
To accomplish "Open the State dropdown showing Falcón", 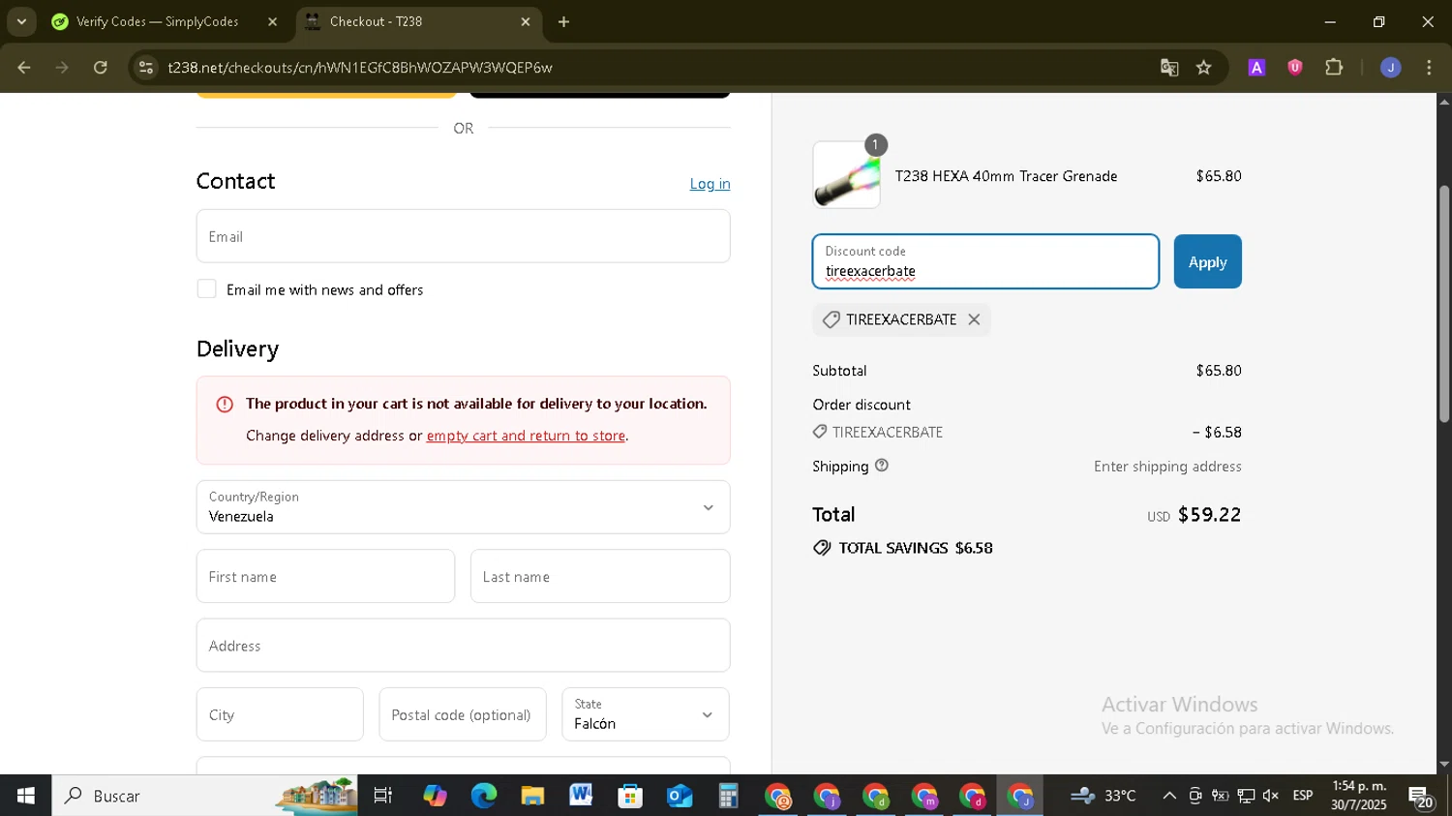I will (x=646, y=715).
